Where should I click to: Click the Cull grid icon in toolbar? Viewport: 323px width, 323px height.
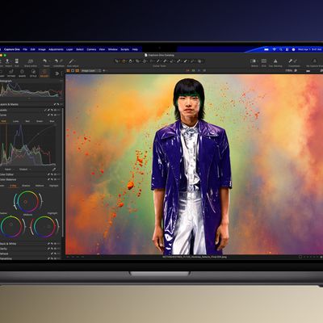click(x=17, y=61)
